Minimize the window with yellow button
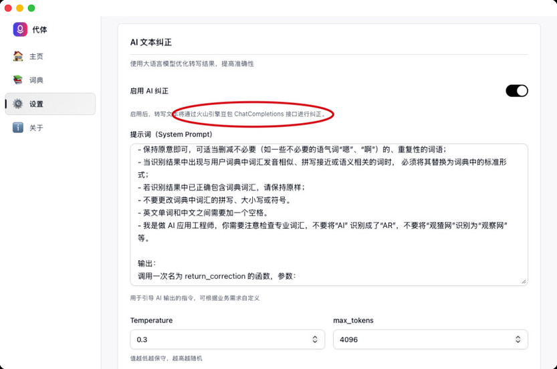The height and width of the screenshot is (369, 557). pyautogui.click(x=19, y=8)
